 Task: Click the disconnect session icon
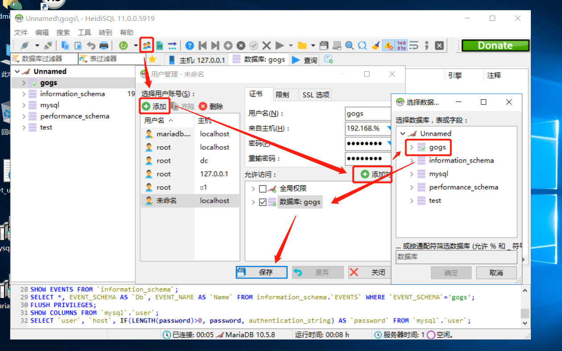tap(48, 45)
